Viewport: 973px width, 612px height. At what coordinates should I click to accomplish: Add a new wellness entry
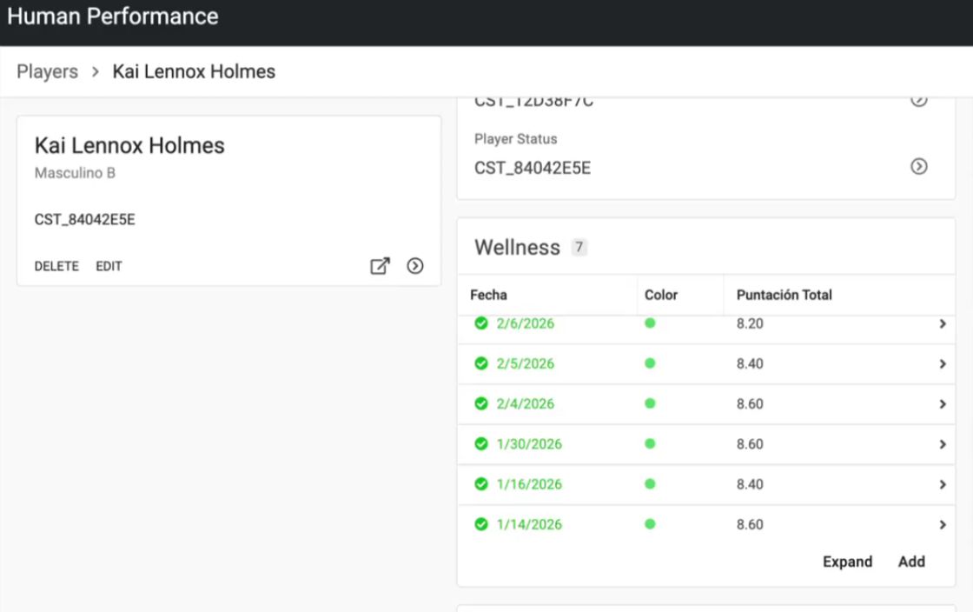[911, 562]
